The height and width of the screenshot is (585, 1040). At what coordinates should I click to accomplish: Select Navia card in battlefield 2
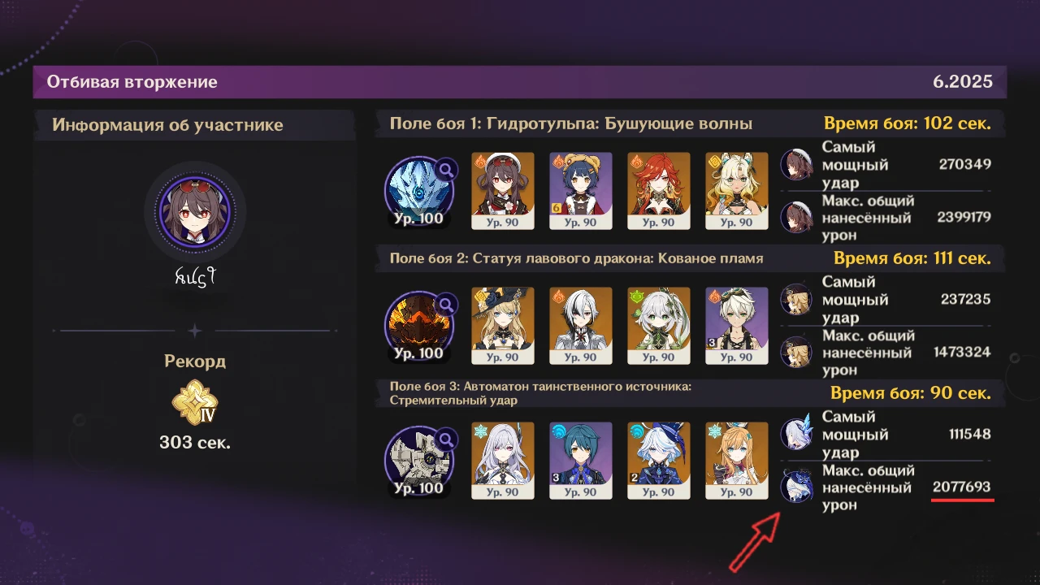pos(503,326)
